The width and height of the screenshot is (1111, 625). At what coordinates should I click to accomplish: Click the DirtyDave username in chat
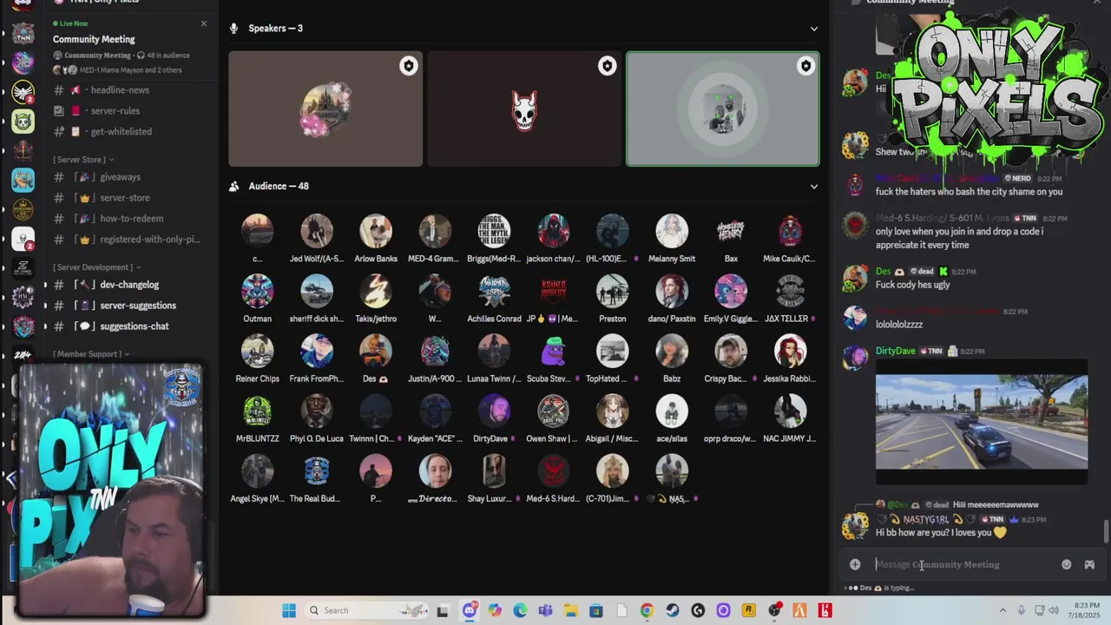(895, 351)
